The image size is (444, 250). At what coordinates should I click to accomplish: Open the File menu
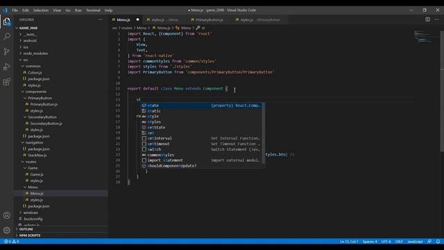[15, 10]
